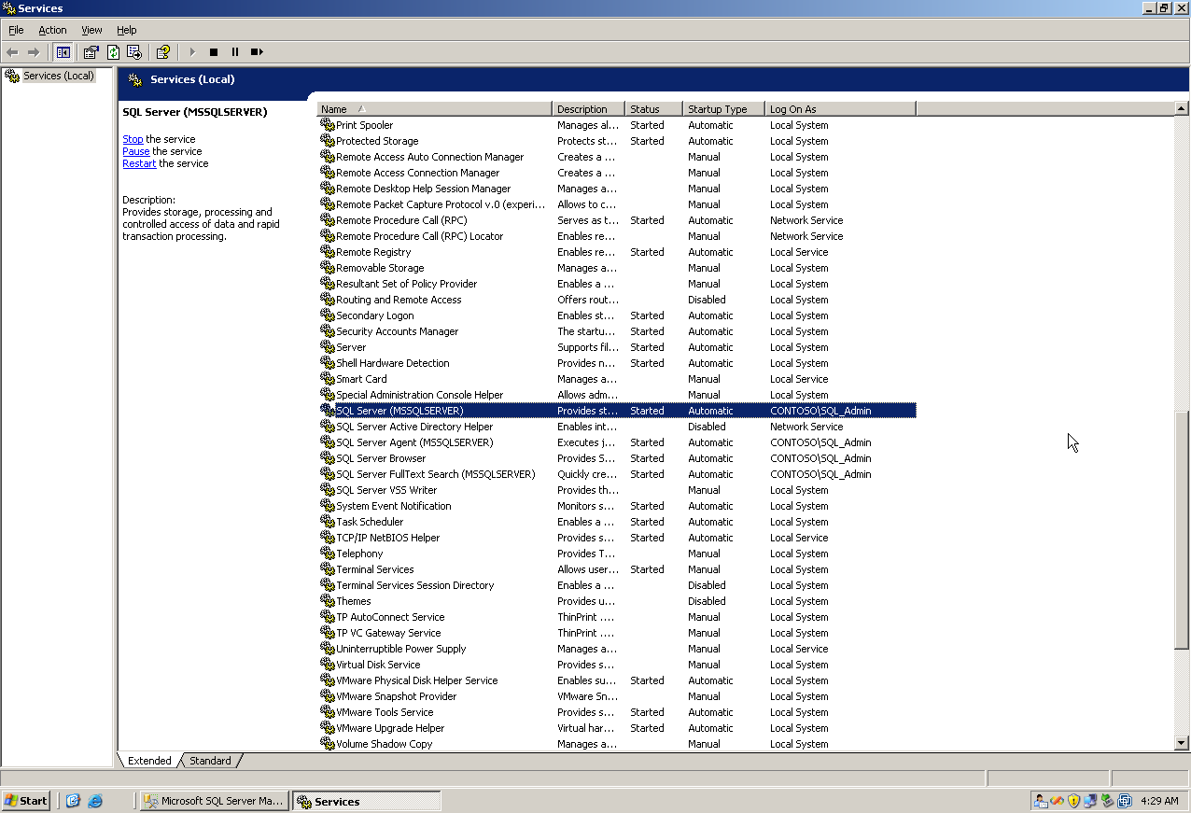
Task: Select Shell Hardware Detection service
Action: [392, 363]
